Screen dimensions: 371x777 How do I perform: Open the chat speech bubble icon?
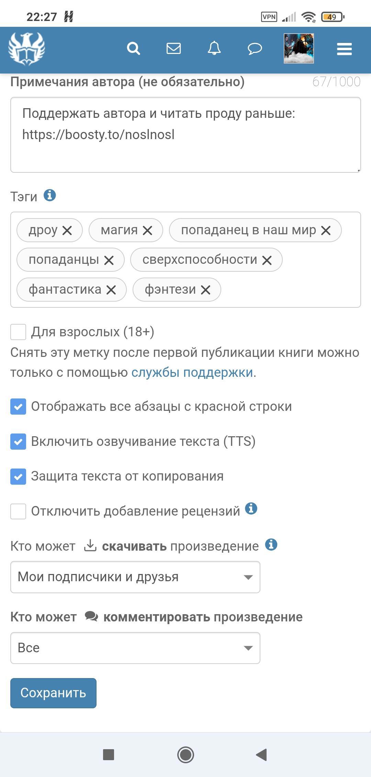(x=255, y=49)
